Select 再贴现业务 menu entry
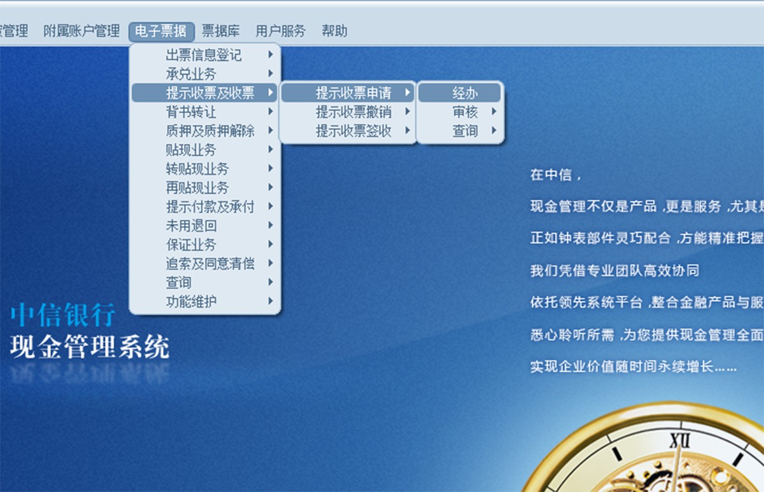 click(x=204, y=188)
